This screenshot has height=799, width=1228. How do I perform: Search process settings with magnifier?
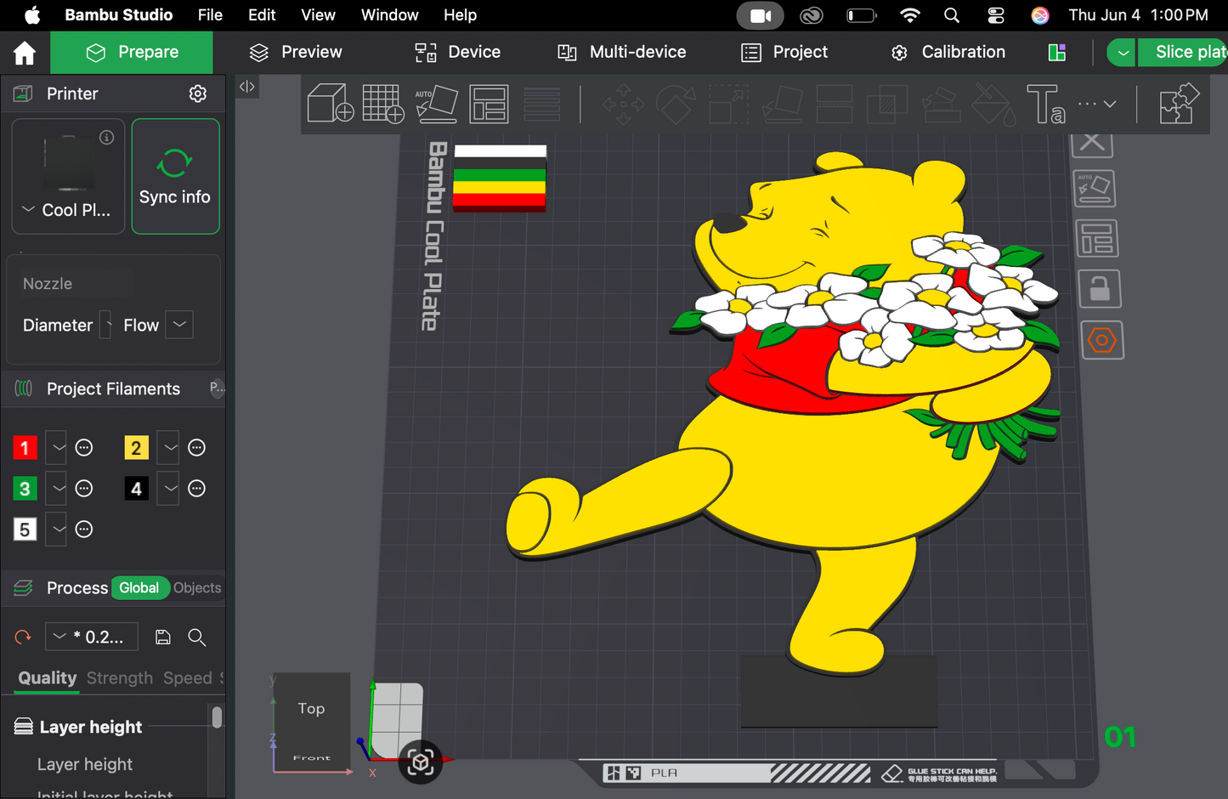pyautogui.click(x=197, y=637)
